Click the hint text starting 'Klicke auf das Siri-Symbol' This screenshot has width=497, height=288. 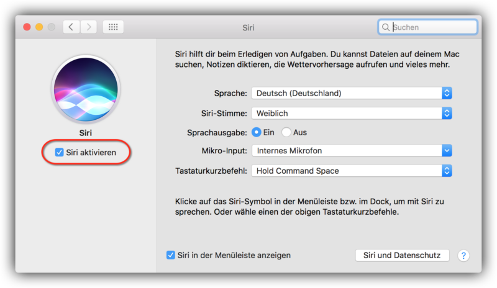pyautogui.click(x=309, y=207)
